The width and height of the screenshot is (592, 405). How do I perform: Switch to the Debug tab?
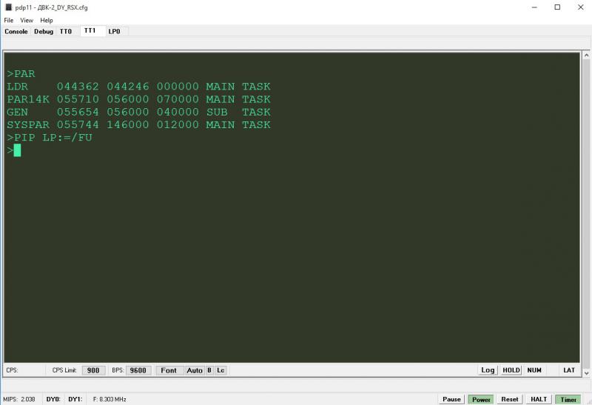coord(44,31)
